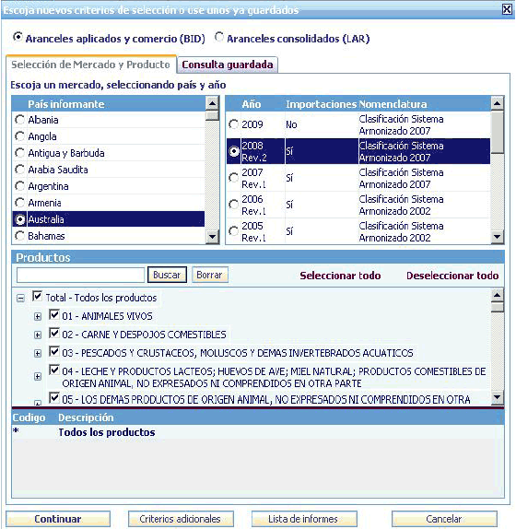Toggle 05 - LOS DEMAS PRODUCTOS checkbox
516x529 pixels.
click(x=54, y=398)
